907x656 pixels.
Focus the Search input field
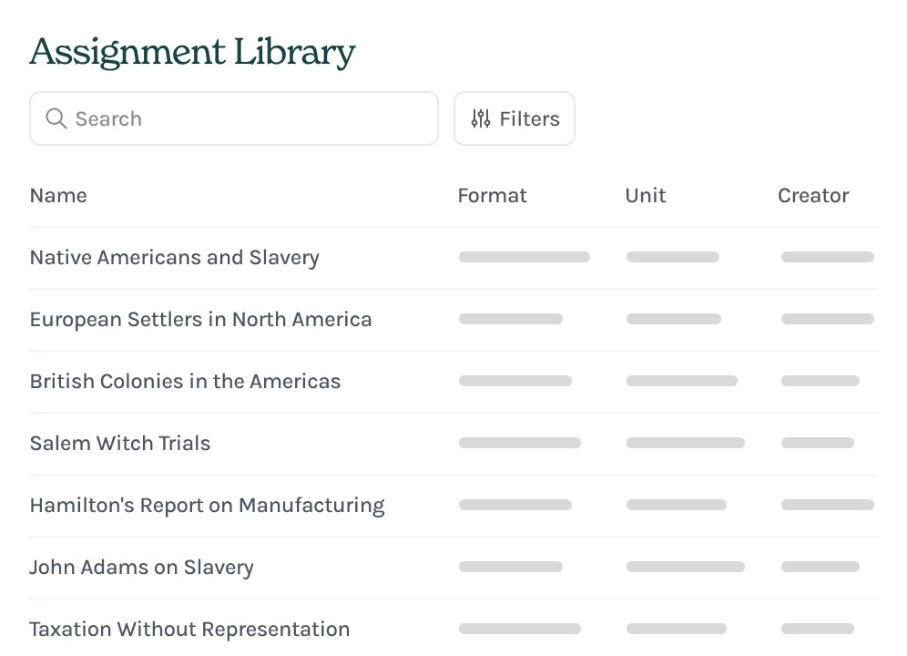(x=246, y=118)
